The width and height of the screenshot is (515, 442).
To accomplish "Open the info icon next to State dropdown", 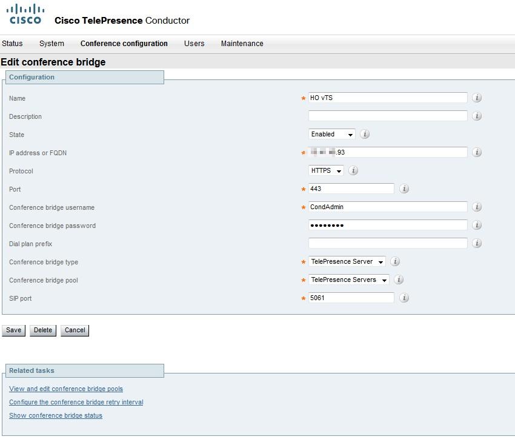I will click(365, 134).
